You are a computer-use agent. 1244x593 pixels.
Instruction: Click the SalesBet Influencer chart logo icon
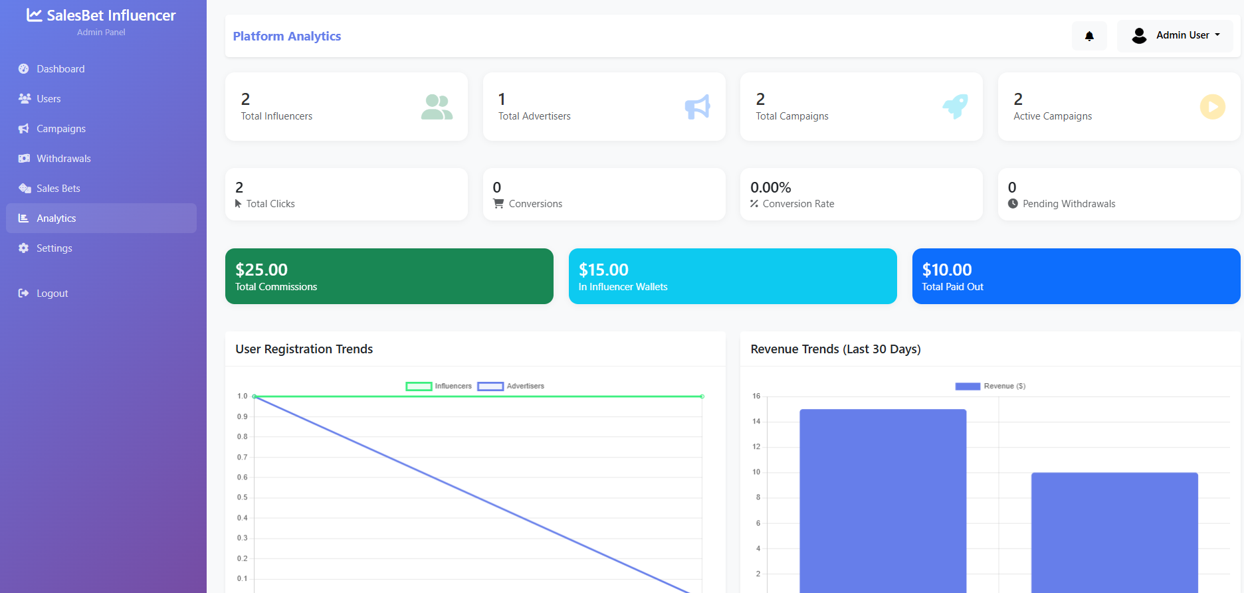coord(34,15)
